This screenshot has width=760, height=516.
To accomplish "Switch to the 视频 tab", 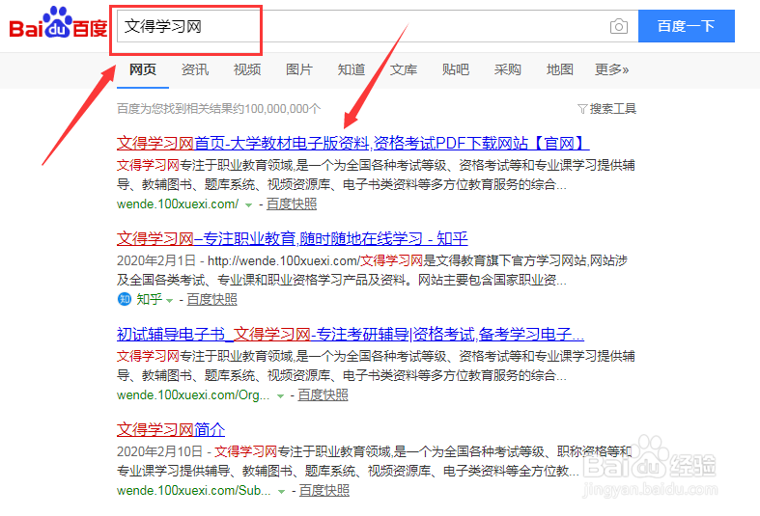I will pos(247,69).
